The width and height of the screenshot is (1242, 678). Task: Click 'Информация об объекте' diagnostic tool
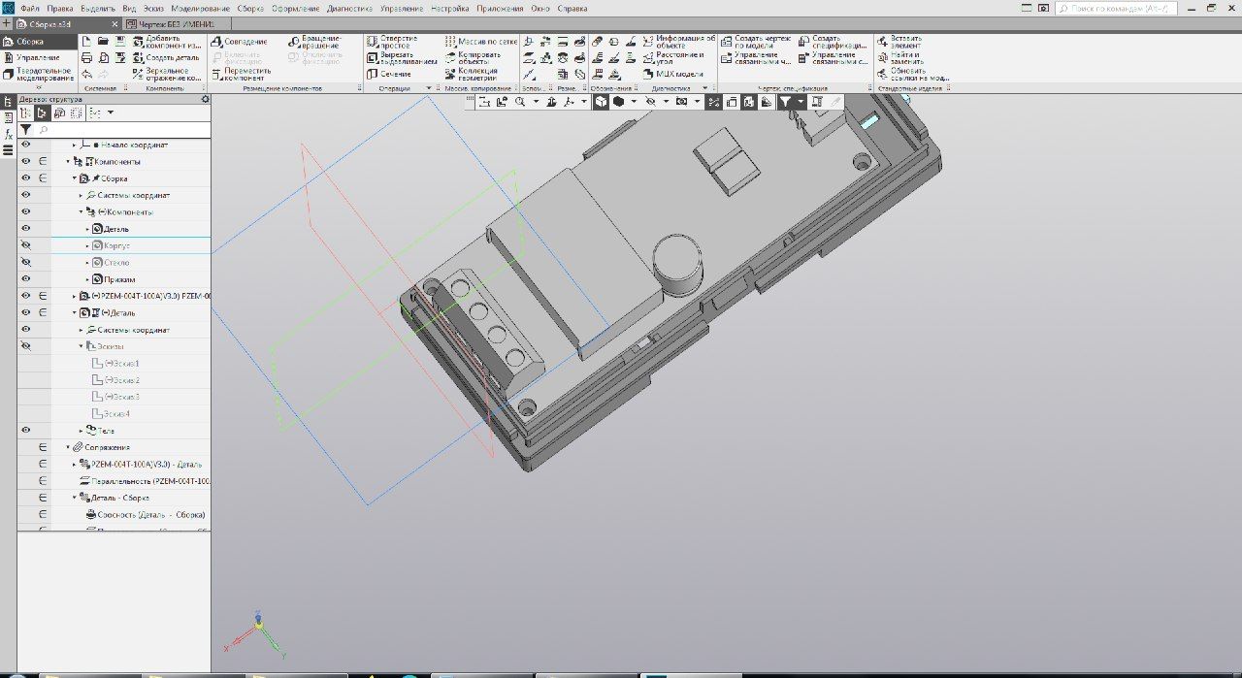click(677, 42)
